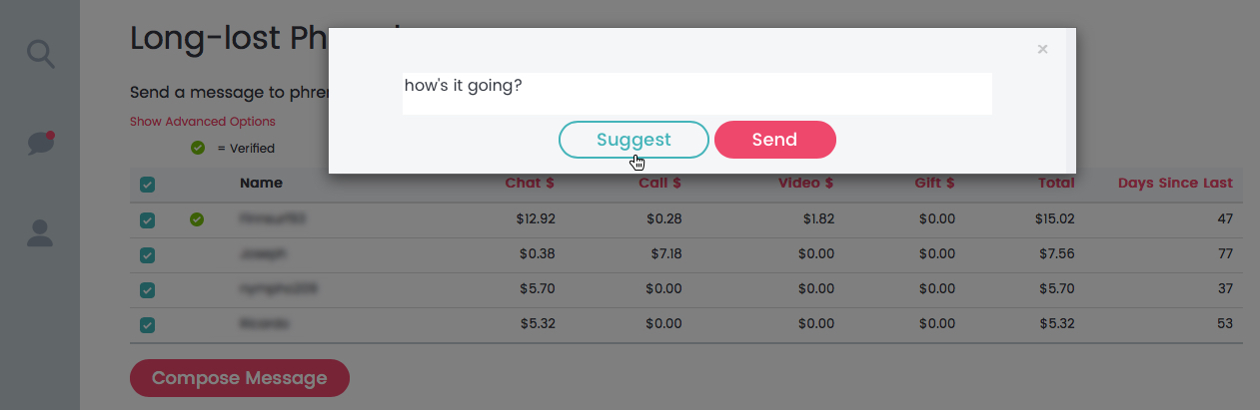Image resolution: width=1260 pixels, height=410 pixels.
Task: Toggle the select-all checkbox in table header
Action: tap(147, 185)
